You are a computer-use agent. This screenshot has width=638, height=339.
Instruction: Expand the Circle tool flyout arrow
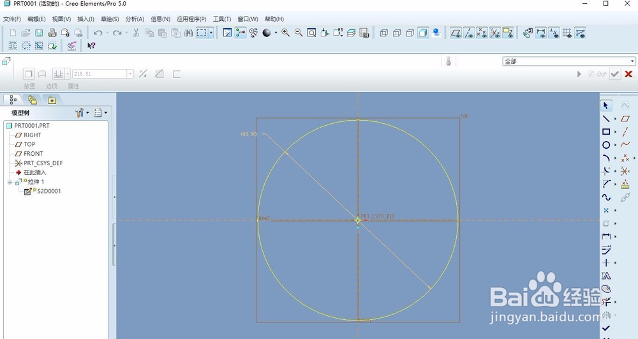(615, 145)
